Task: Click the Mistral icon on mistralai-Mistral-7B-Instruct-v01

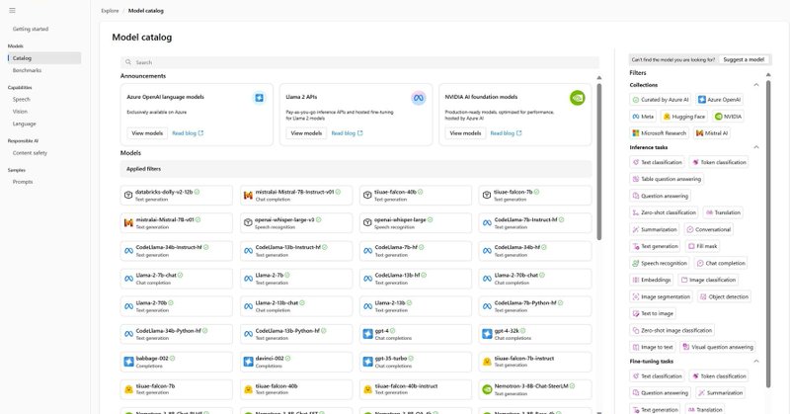Action: click(248, 196)
